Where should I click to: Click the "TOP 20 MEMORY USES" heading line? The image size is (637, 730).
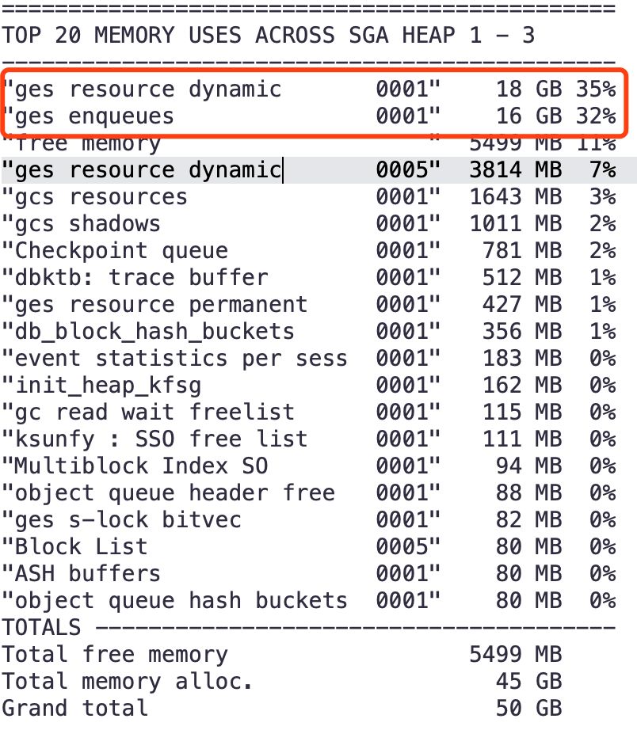268,35
